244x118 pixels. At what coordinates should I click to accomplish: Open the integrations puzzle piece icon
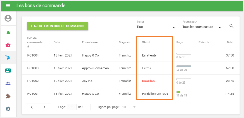tap(8, 96)
